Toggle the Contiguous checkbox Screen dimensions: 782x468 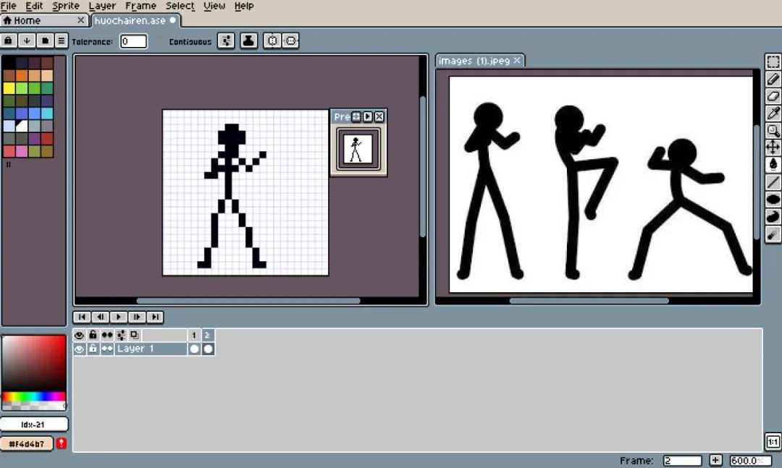(159, 41)
